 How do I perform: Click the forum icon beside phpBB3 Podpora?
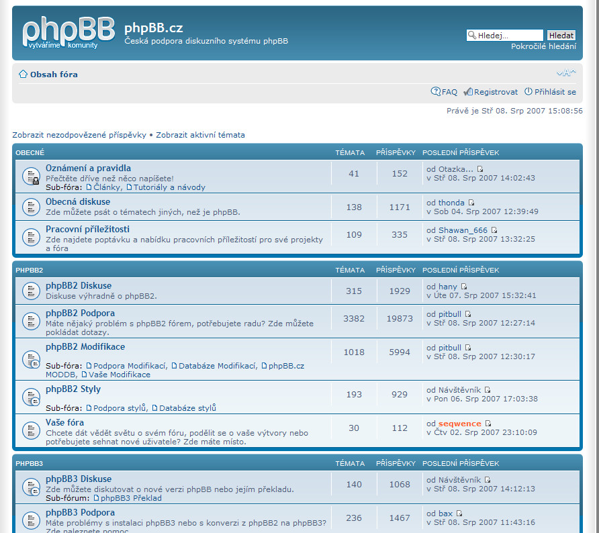(32, 520)
